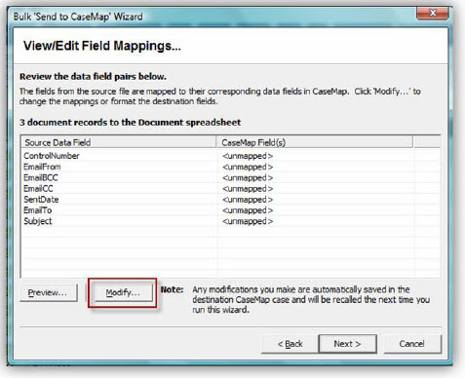Click the Preview button
465x378 pixels.
pyautogui.click(x=49, y=293)
